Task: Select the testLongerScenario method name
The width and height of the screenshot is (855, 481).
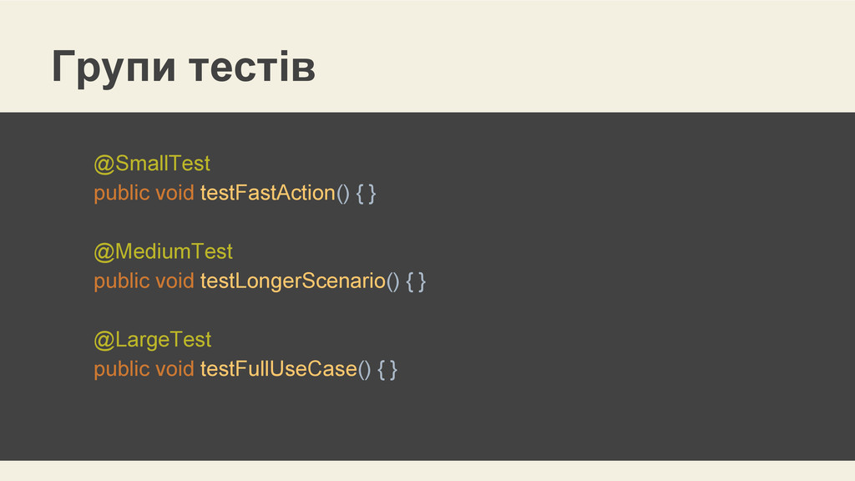Action: click(x=292, y=281)
